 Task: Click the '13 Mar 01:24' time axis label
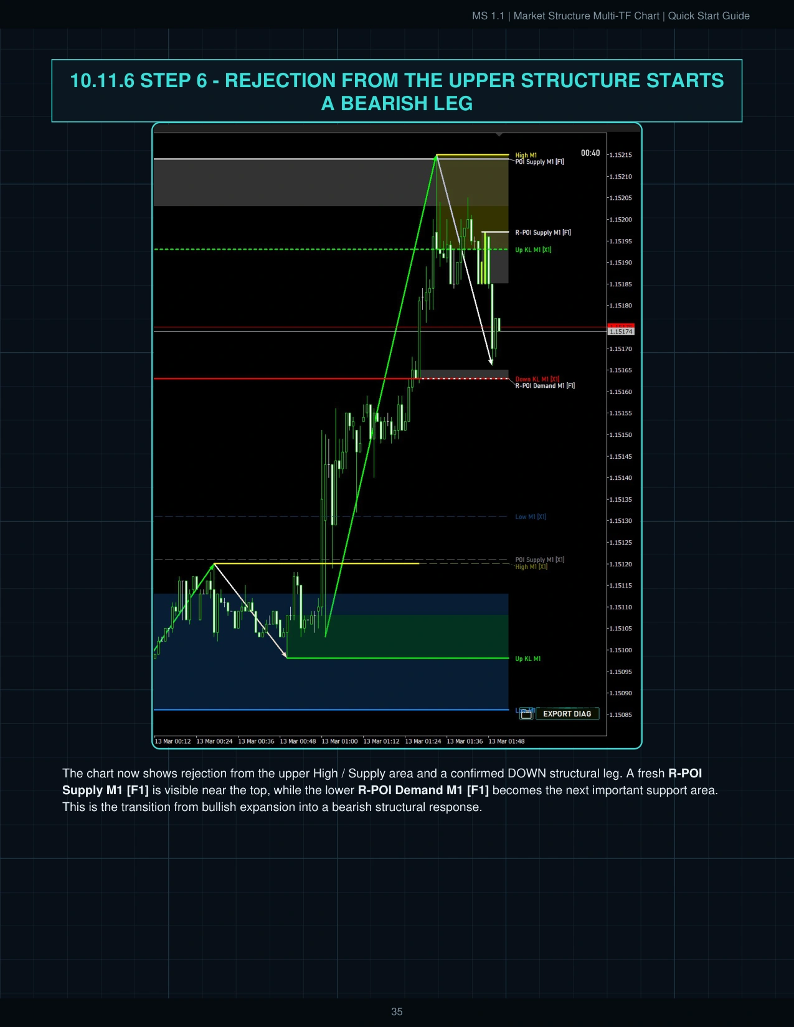[423, 741]
